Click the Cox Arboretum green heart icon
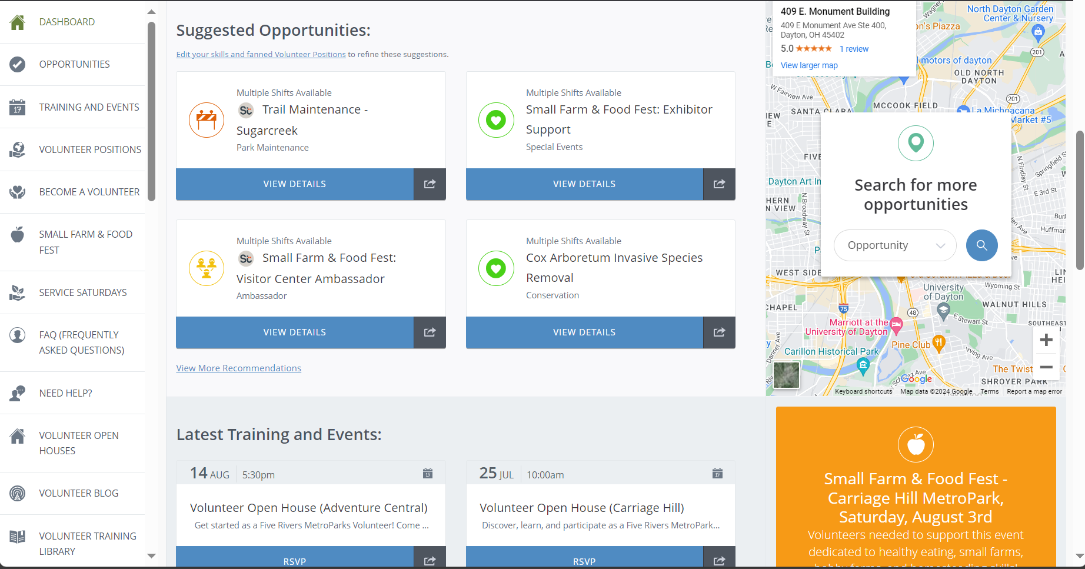The image size is (1085, 569). (x=496, y=268)
